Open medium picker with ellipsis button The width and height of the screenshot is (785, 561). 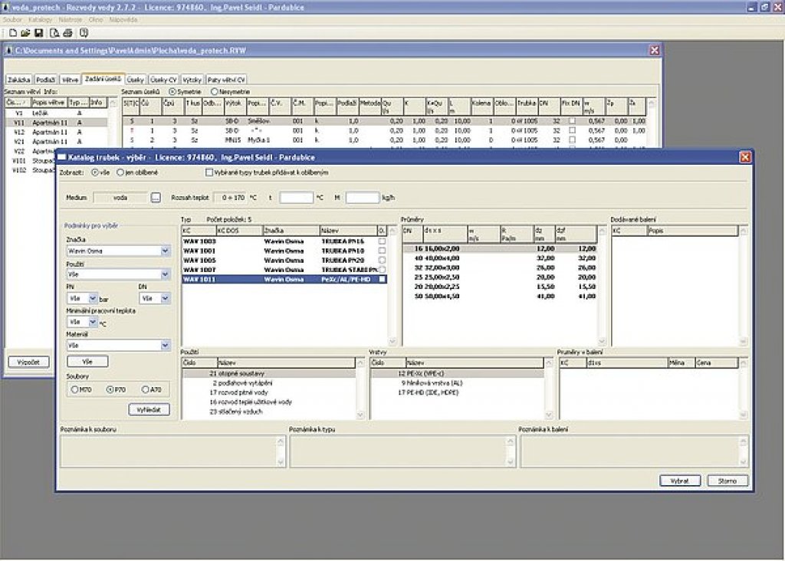click(156, 198)
